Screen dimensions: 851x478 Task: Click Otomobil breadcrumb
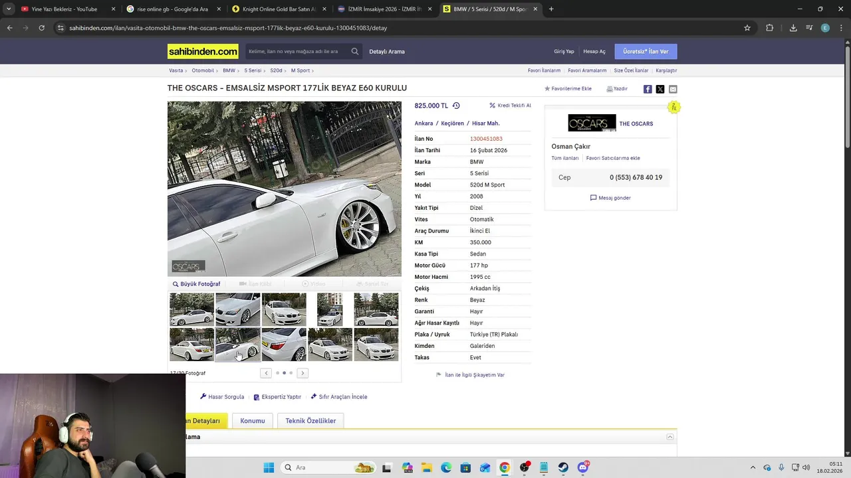[203, 70]
